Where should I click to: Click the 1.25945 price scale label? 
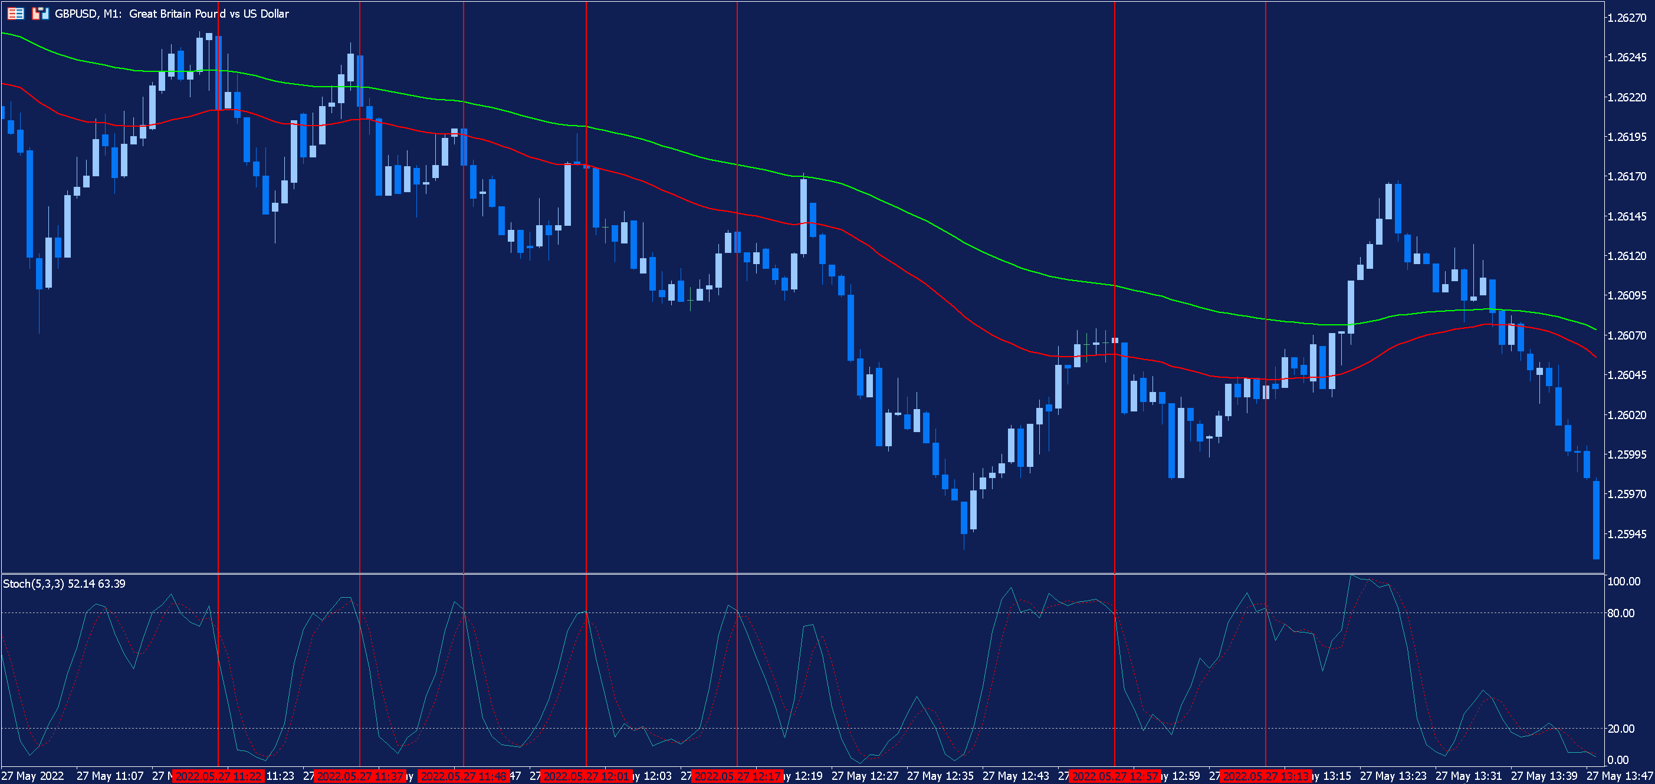pyautogui.click(x=1626, y=534)
